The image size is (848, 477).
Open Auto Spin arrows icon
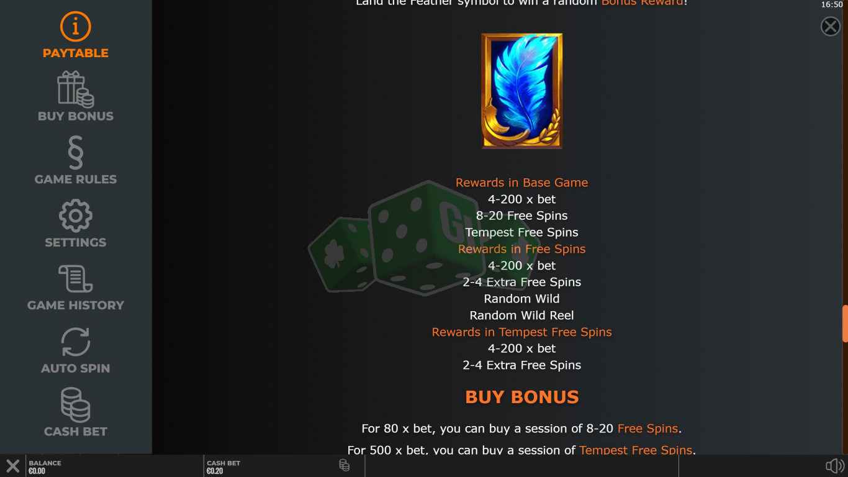click(76, 342)
